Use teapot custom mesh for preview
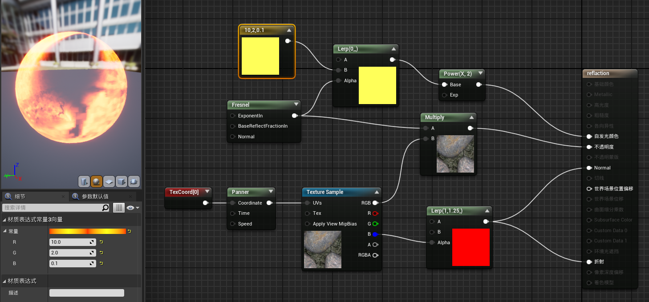Viewport: 649px width, 302px height. click(134, 181)
